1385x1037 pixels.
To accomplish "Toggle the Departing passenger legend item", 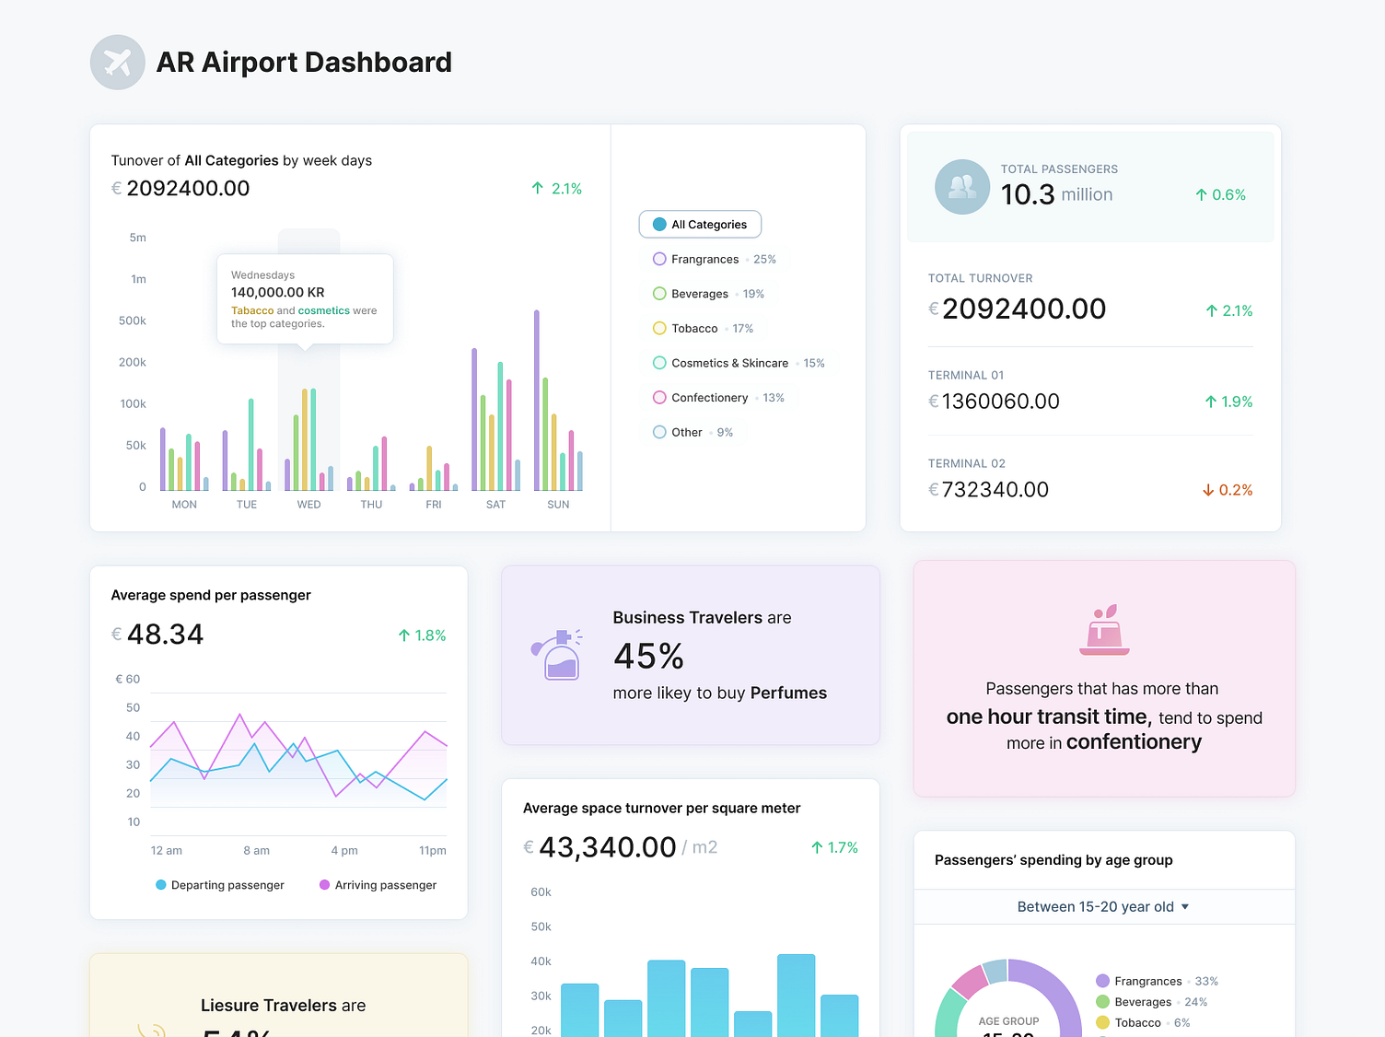I will (x=219, y=884).
